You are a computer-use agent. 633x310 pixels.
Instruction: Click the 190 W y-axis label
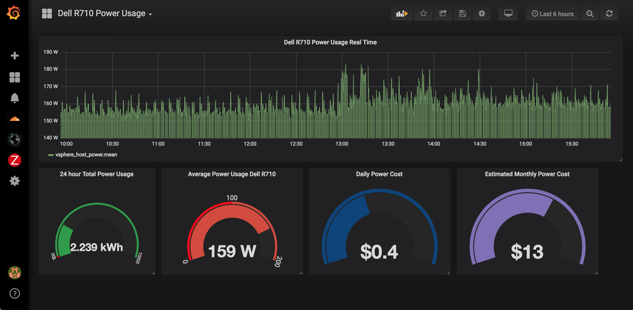tap(50, 52)
